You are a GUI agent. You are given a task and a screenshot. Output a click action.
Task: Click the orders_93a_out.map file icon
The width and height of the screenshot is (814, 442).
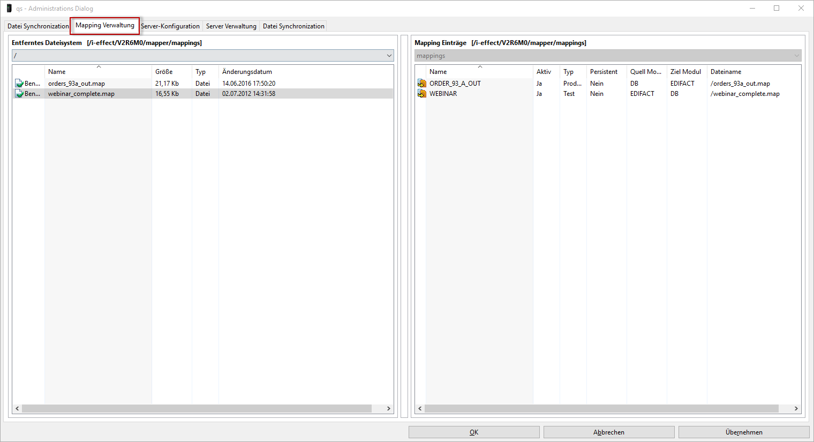click(x=19, y=84)
